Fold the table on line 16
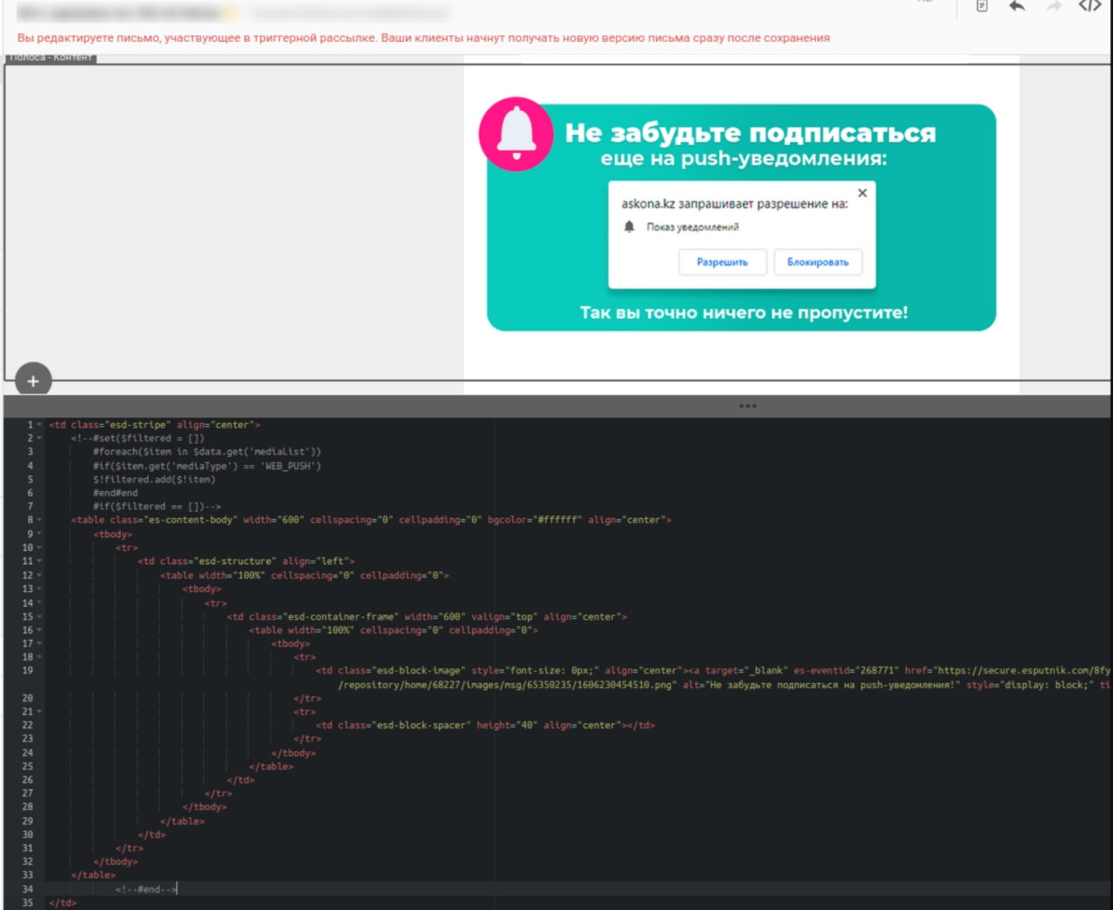 (x=39, y=630)
